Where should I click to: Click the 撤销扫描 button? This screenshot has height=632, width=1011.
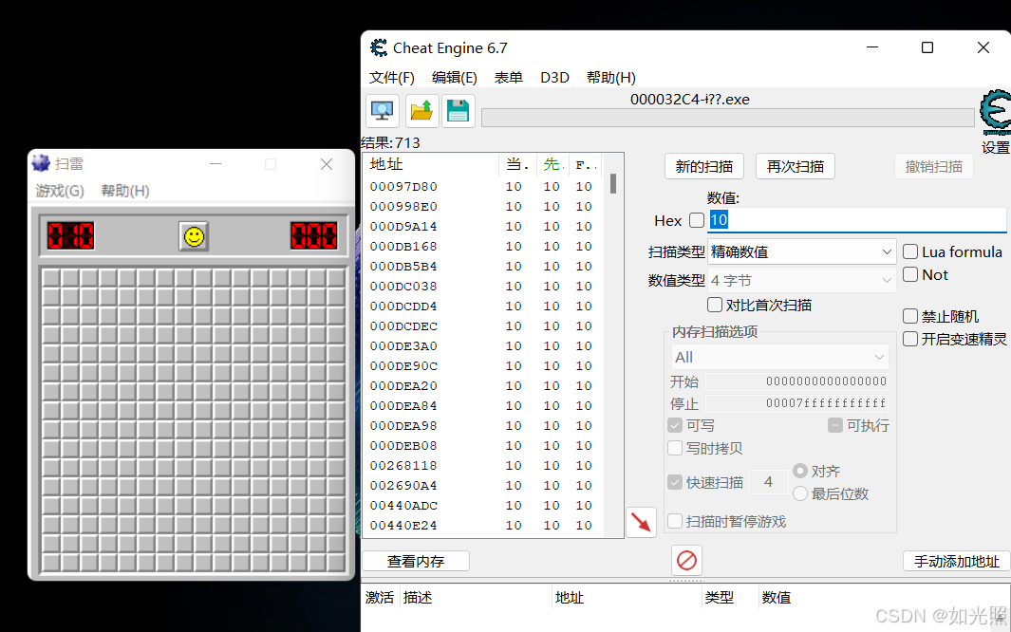(933, 166)
